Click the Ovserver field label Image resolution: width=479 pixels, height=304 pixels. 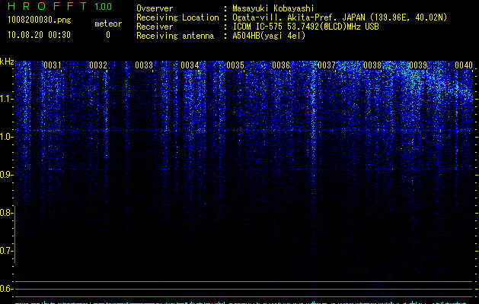pos(155,8)
